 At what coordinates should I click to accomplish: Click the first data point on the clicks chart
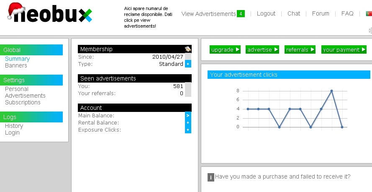coord(248,109)
